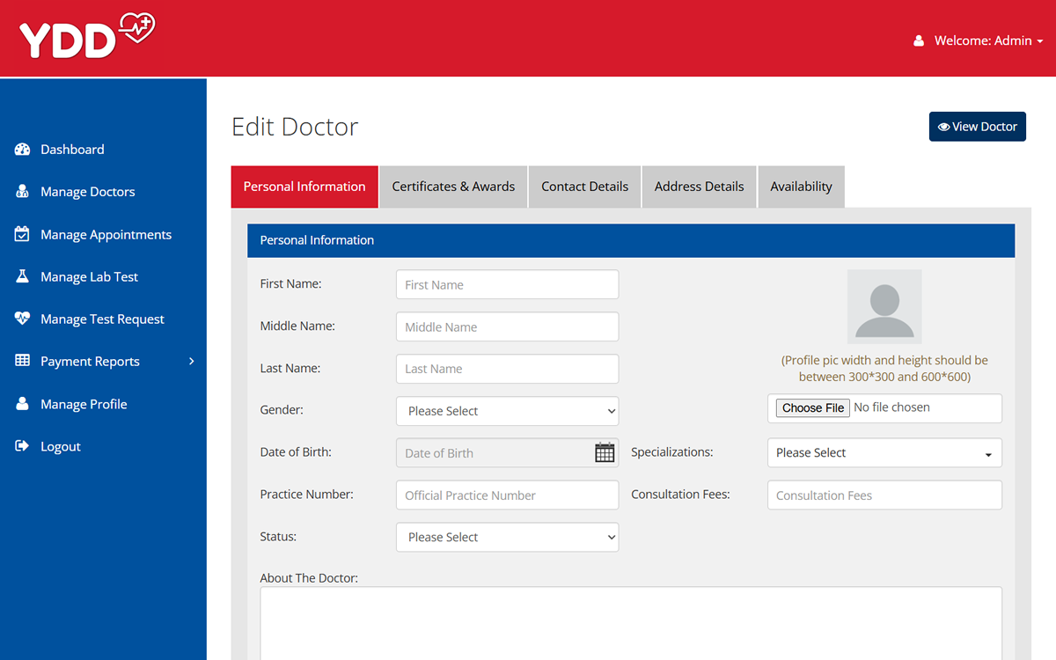Click the profile picture placeholder avatar
Viewport: 1056px width, 660px height.
(884, 306)
